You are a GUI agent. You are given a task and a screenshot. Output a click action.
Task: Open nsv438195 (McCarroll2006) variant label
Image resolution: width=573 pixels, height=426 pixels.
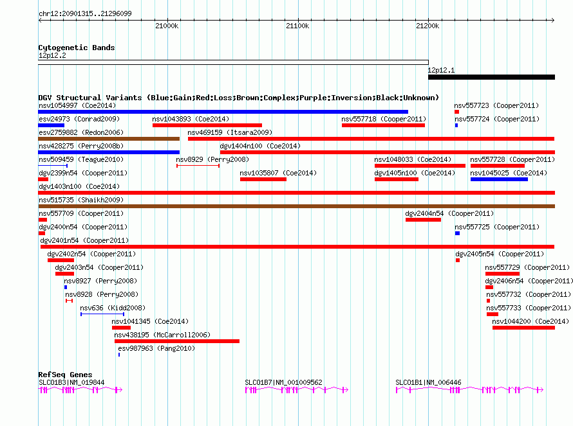pyautogui.click(x=162, y=335)
